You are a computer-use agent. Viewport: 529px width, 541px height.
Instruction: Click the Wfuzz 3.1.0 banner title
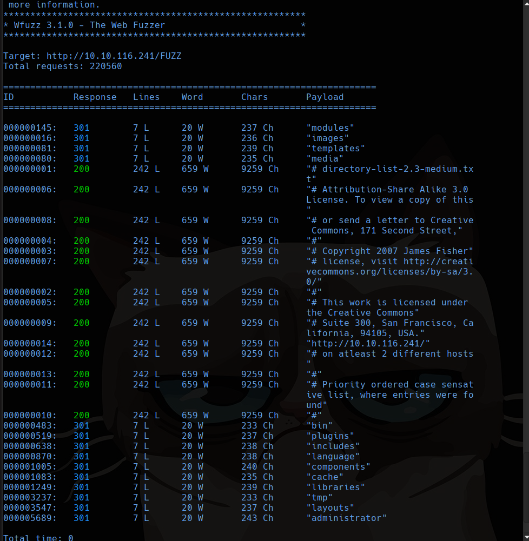point(89,25)
